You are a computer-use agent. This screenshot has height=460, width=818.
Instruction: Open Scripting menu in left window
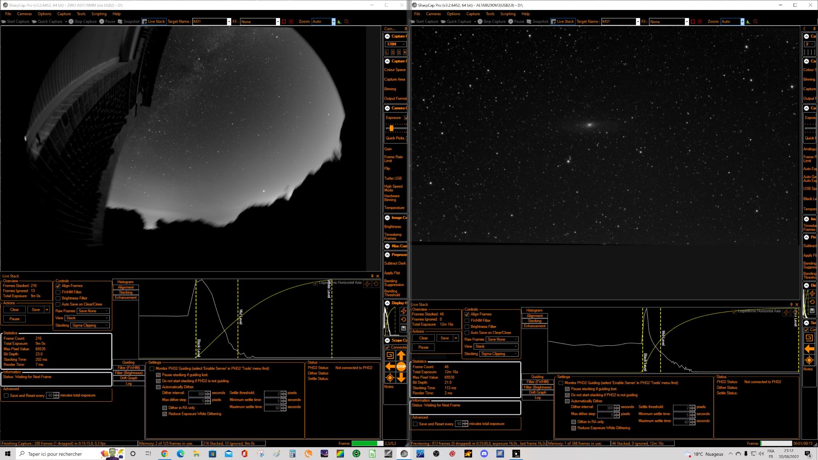(99, 14)
